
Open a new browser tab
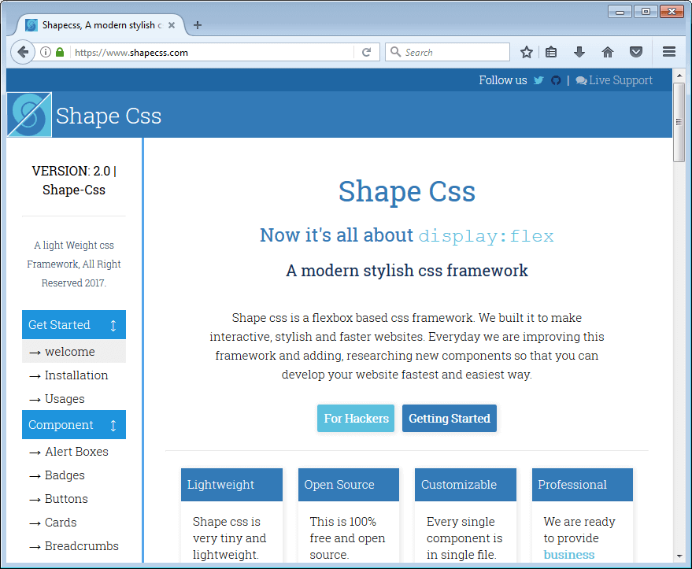tap(198, 25)
